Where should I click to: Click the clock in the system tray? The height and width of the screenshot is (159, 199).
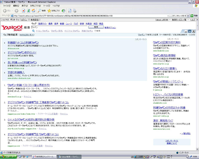(195, 157)
